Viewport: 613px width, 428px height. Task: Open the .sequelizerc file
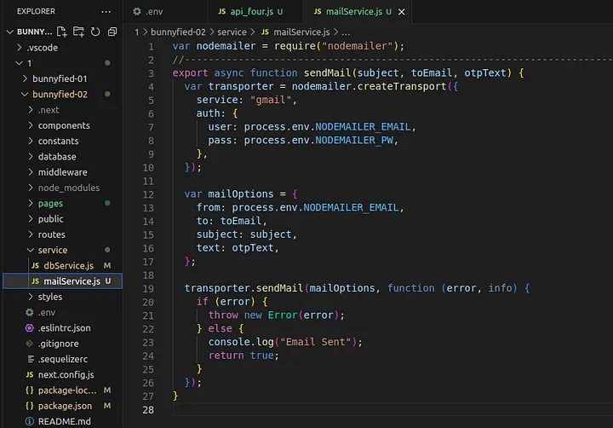pos(62,359)
